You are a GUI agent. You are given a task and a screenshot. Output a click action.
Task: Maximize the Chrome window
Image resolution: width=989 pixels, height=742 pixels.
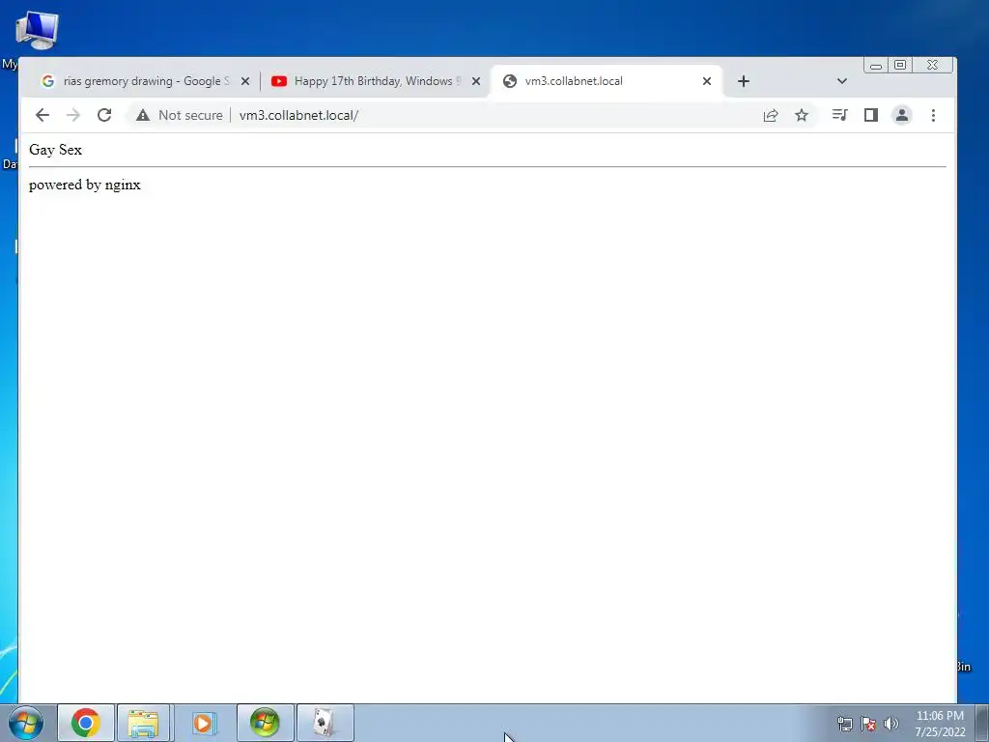[900, 65]
